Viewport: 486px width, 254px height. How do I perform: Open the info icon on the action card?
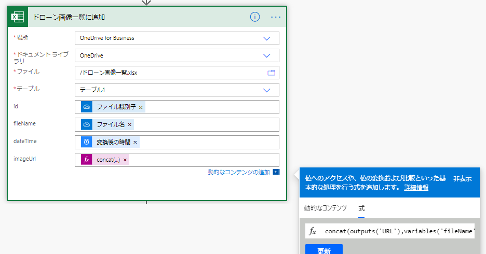point(255,17)
